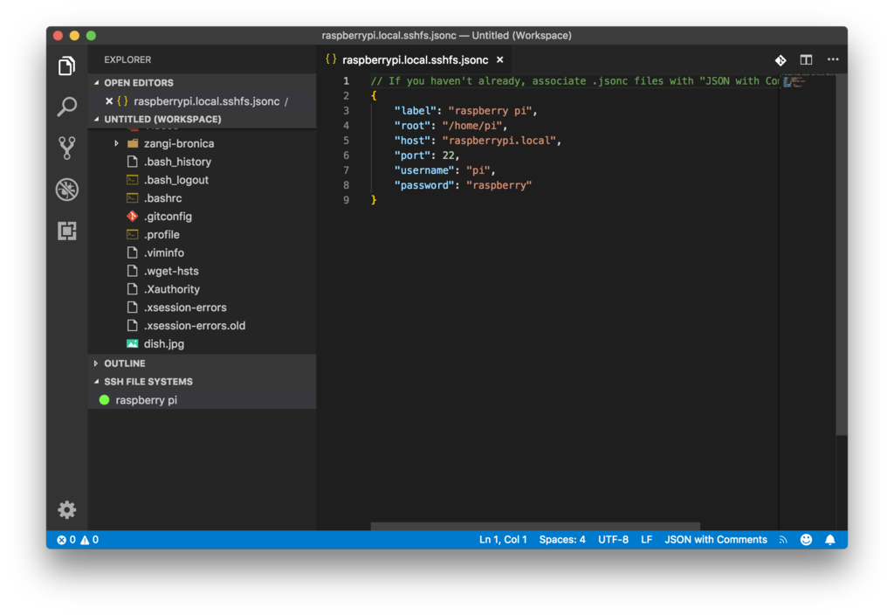Expand the zangi-bronica folder
Image resolution: width=894 pixels, height=615 pixels.
(116, 143)
